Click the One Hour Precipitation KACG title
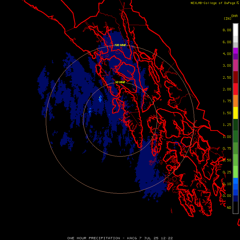Viewport: 240px width, 240px height. [x=120, y=238]
